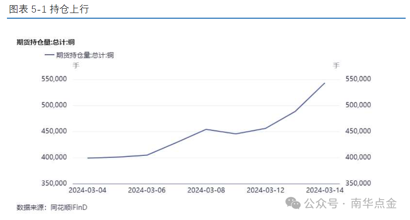Select the right axis value 450,000
The image size is (410, 220).
(x=358, y=131)
